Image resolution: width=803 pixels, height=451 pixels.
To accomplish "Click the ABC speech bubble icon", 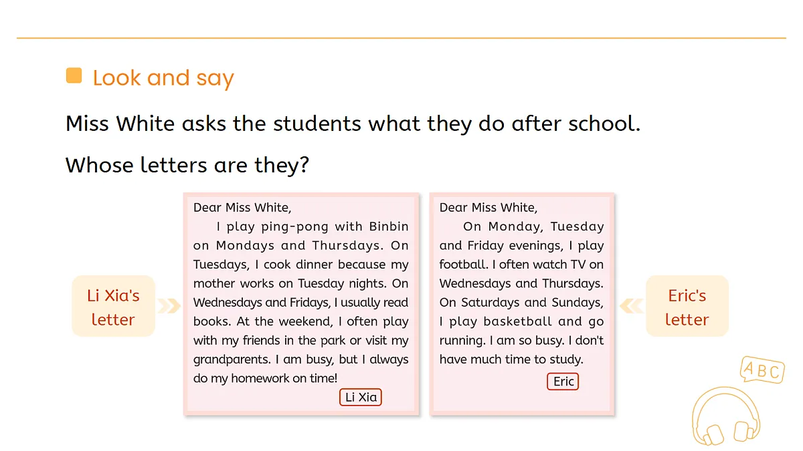I will [762, 369].
